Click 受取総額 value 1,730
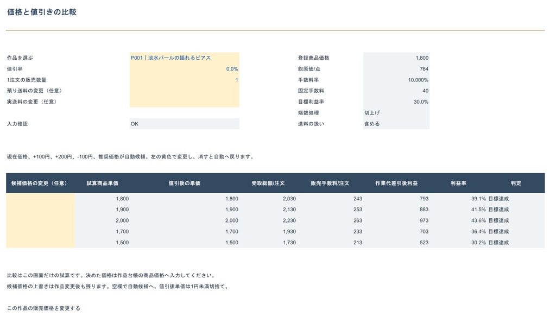The image size is (556, 323). click(x=289, y=243)
